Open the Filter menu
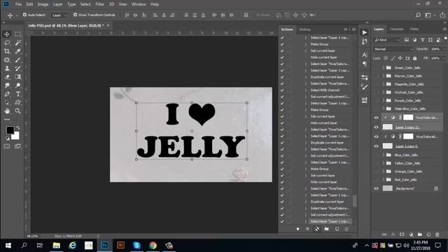 click(x=99, y=4)
